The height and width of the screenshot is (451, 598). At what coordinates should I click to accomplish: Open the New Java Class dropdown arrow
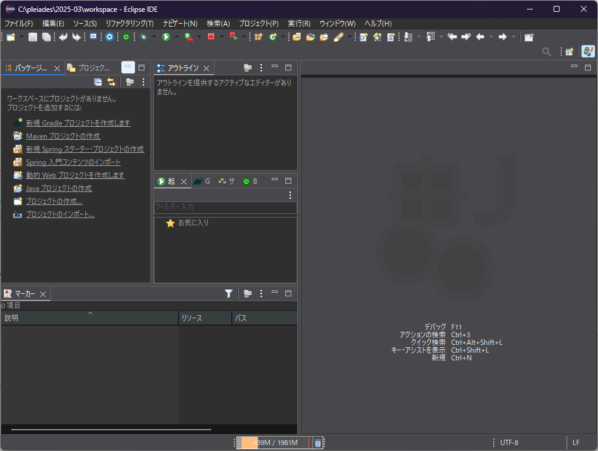[283, 37]
